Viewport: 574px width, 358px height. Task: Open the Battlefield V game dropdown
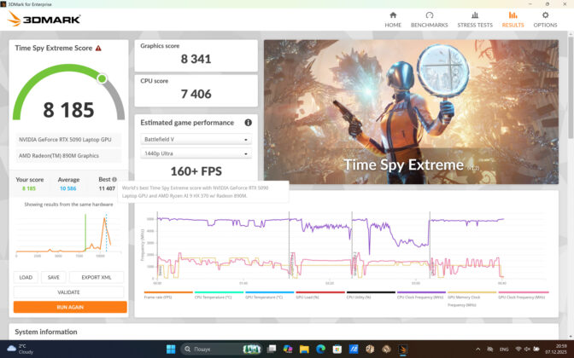pos(196,139)
